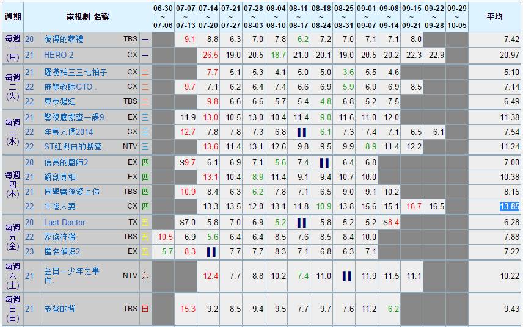Select the highlighted 13.85 average cell

point(509,207)
